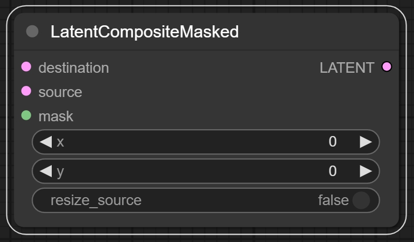The height and width of the screenshot is (242, 414).
Task: Click the source input socket dot
Action: tap(26, 91)
